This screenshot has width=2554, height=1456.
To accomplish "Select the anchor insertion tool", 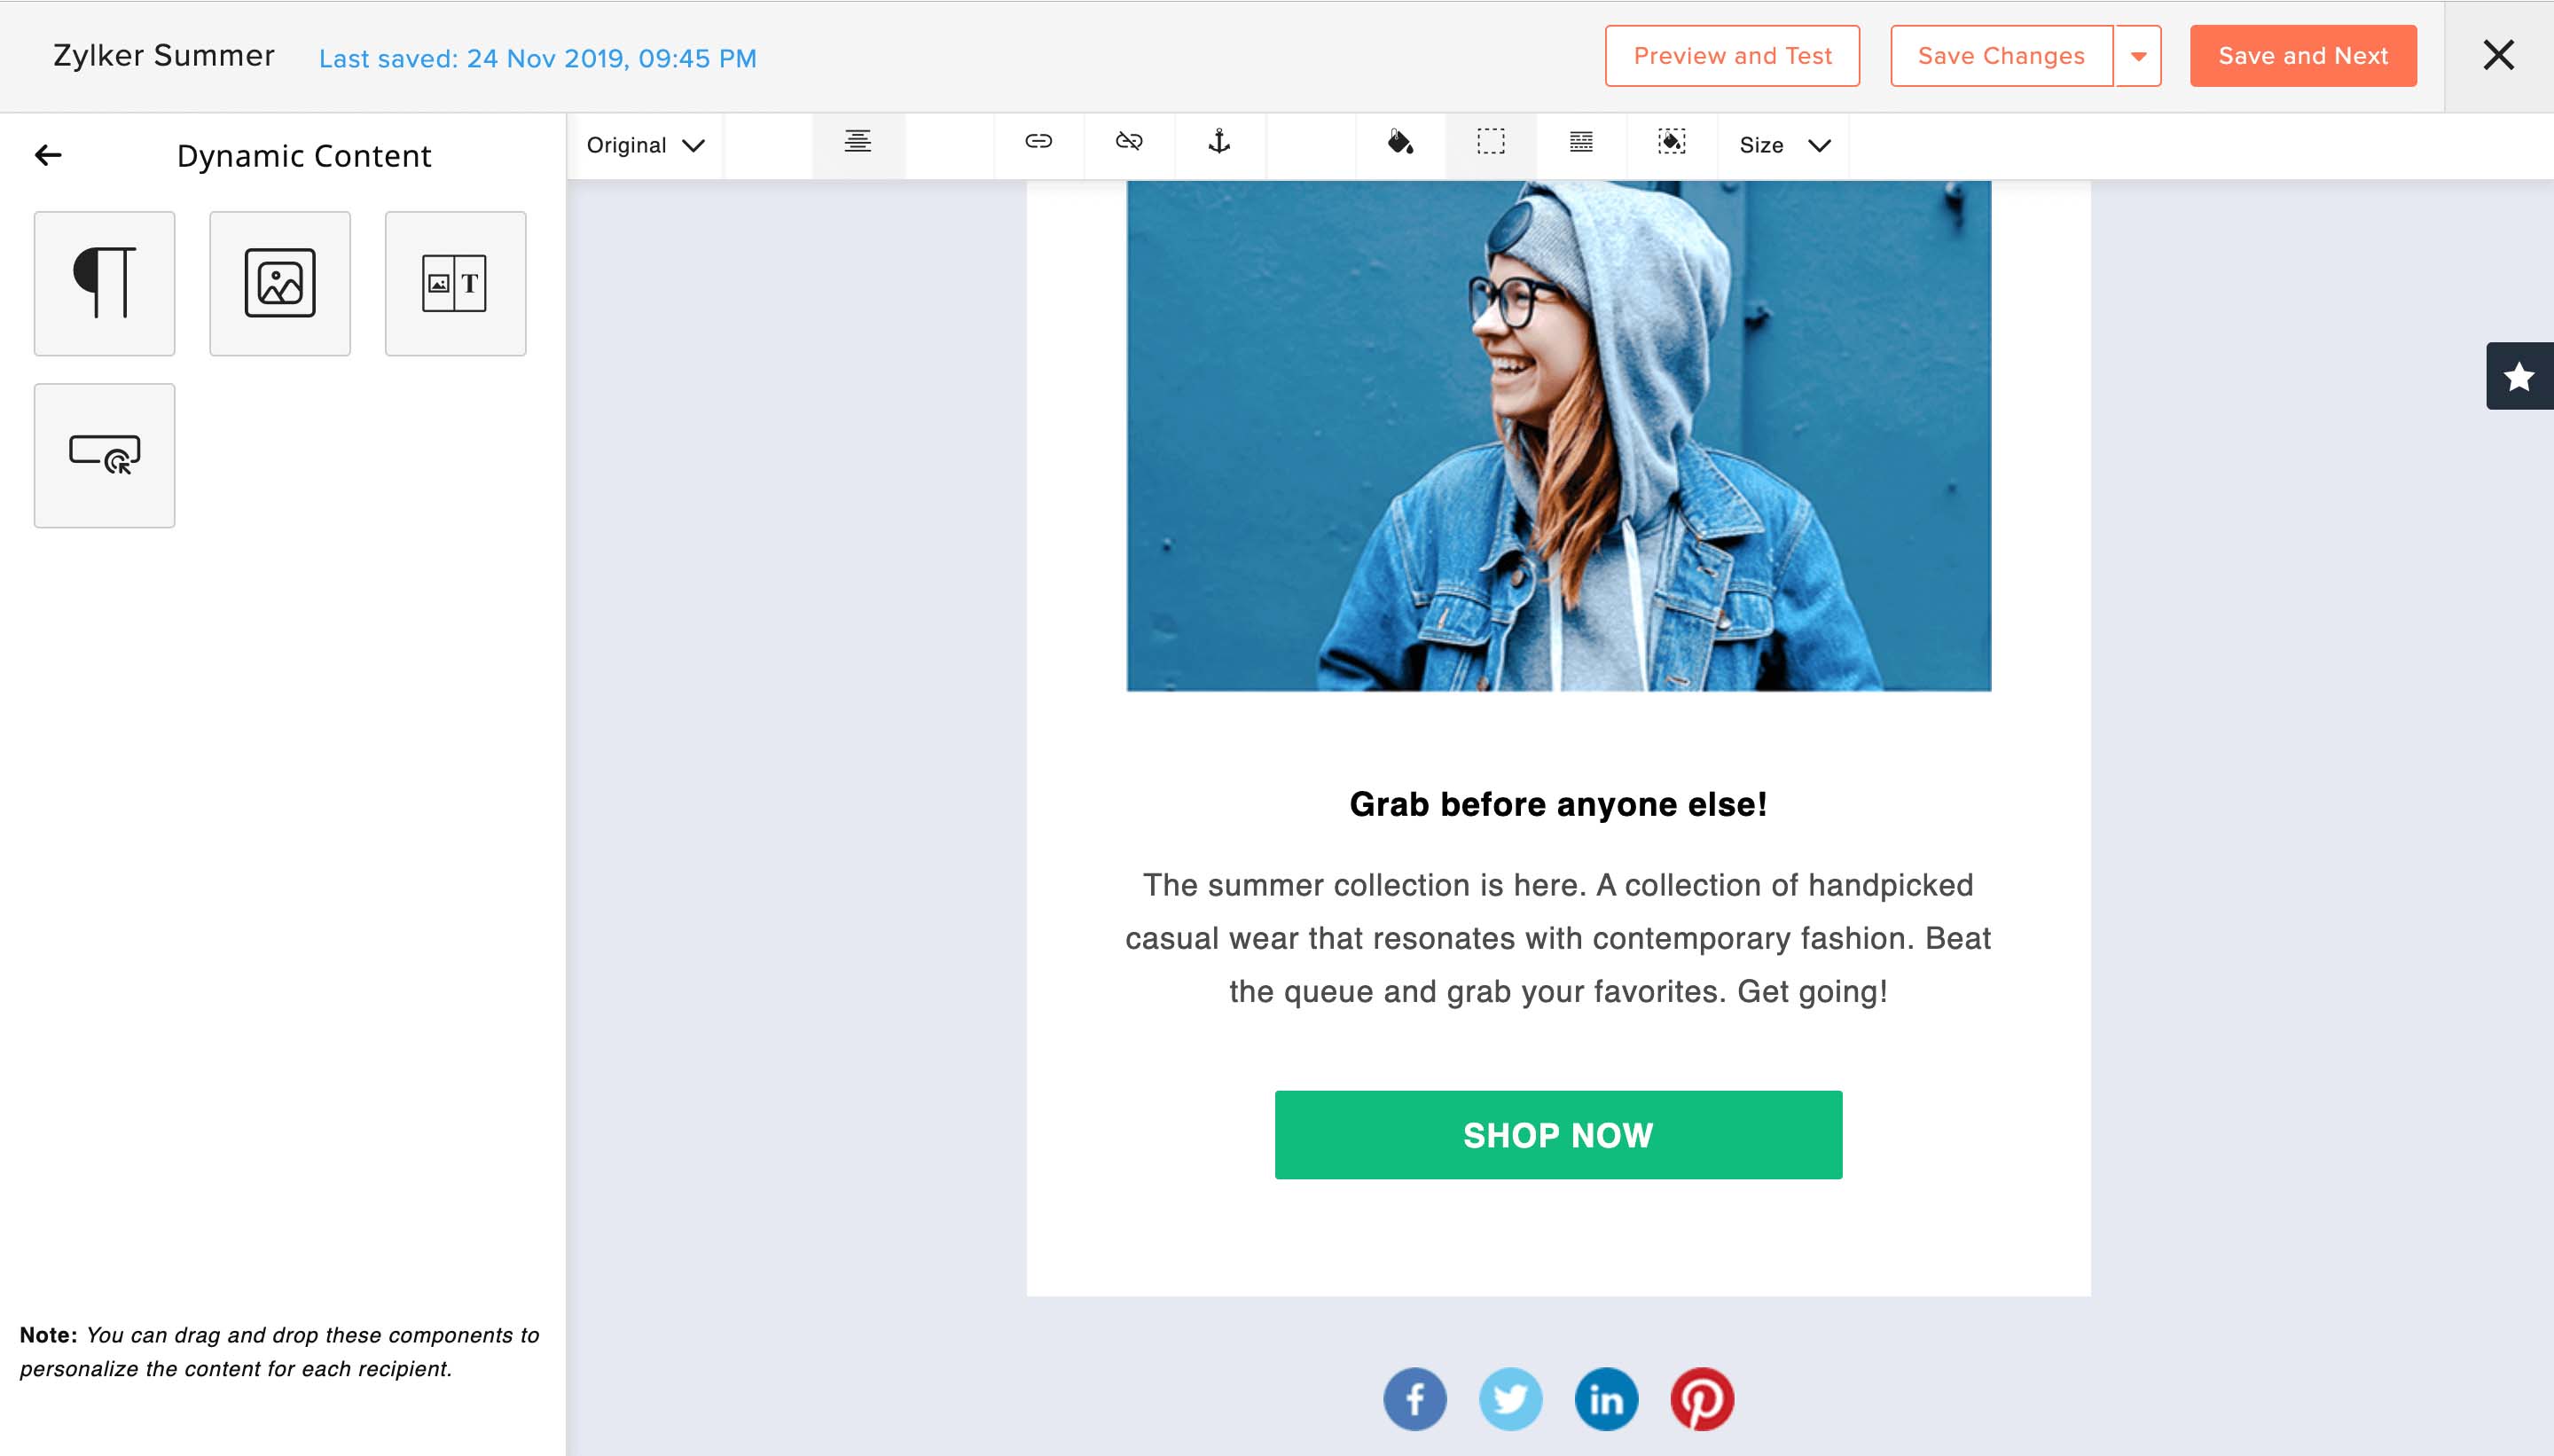I will coord(1219,142).
